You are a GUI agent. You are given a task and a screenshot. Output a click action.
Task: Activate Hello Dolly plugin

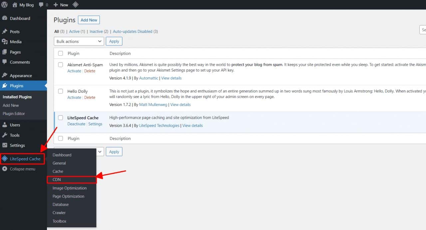pyautogui.click(x=74, y=97)
